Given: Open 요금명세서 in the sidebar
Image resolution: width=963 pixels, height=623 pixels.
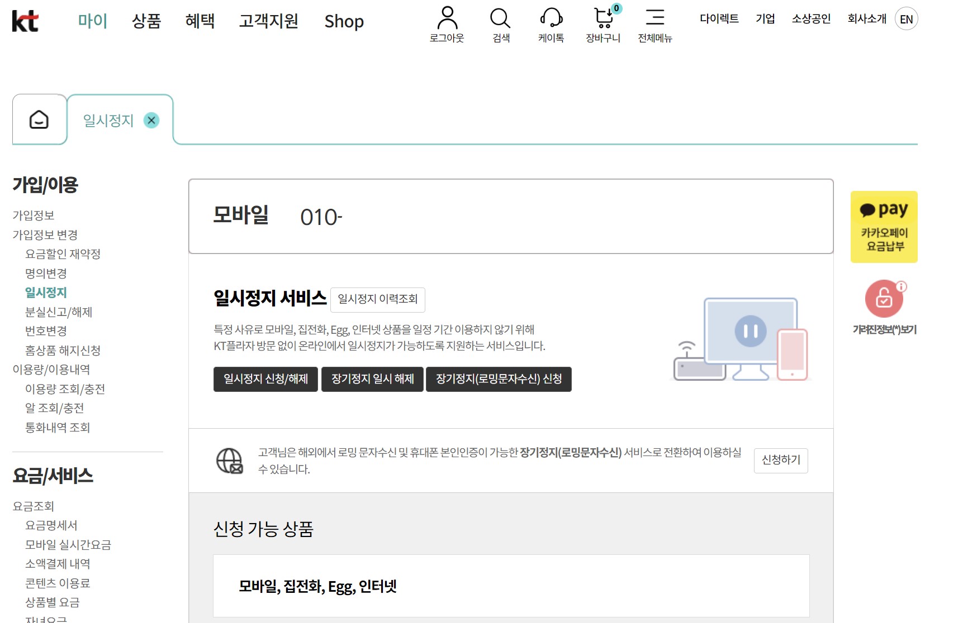Looking at the screenshot, I should coord(51,525).
